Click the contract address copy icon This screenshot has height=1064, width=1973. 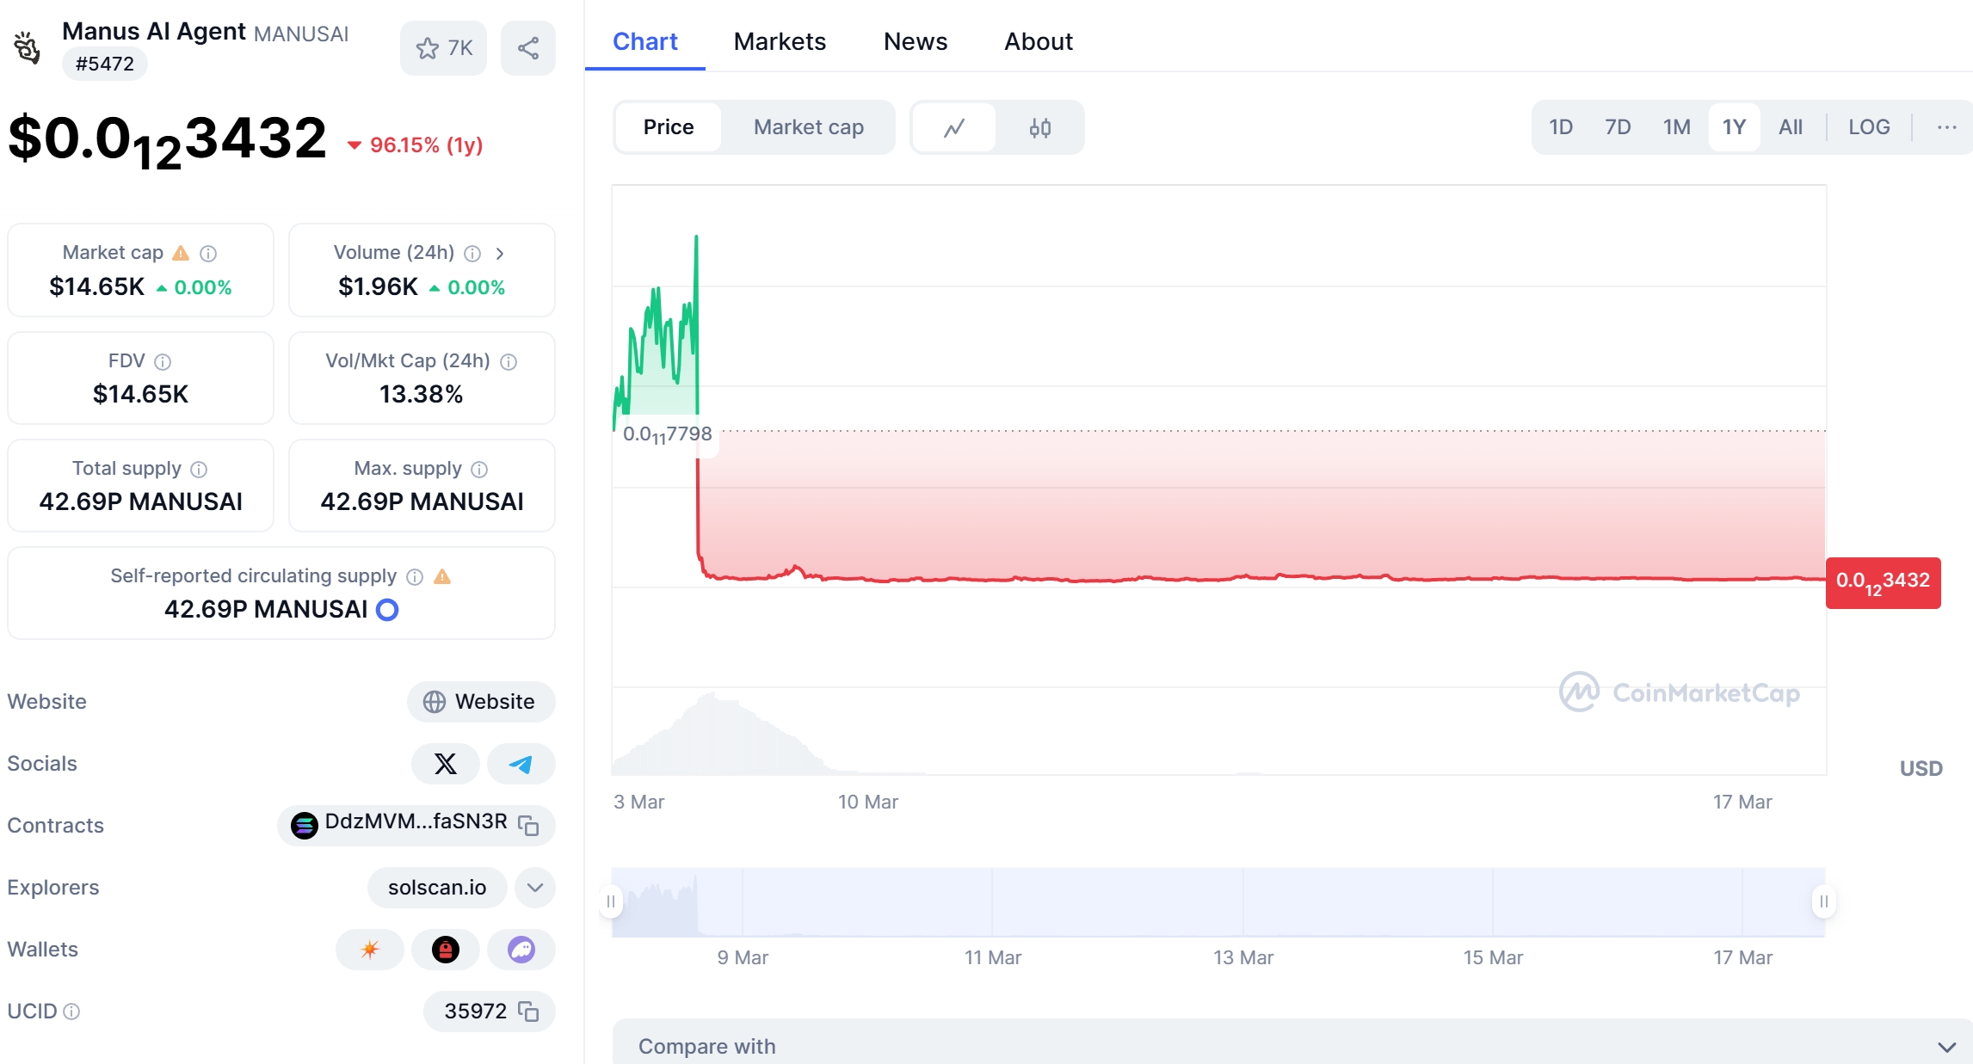click(x=529, y=824)
